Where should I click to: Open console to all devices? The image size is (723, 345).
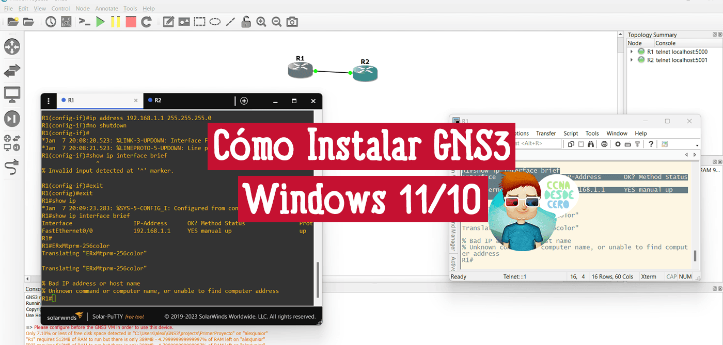click(x=84, y=22)
